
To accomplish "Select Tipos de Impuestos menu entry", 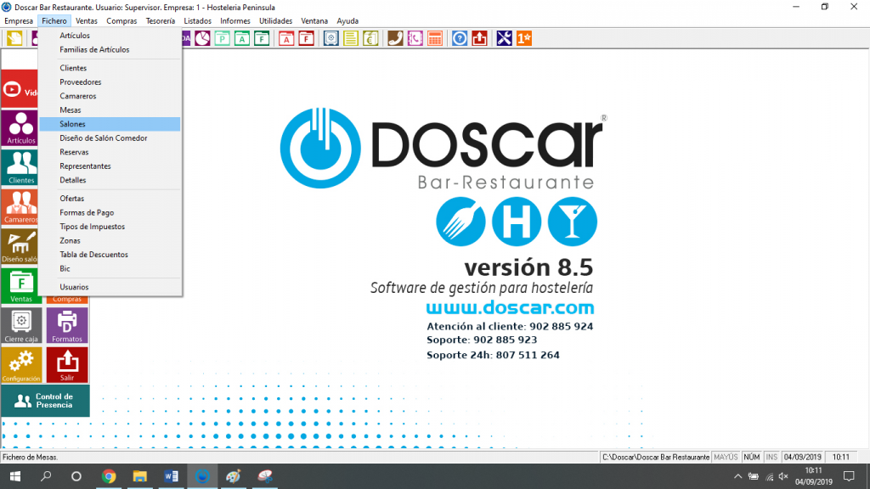I will click(x=110, y=226).
